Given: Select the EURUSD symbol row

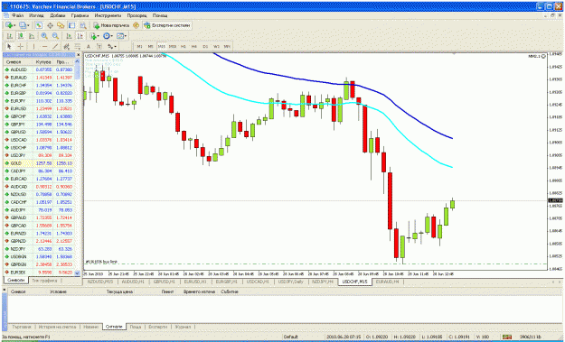Looking at the screenshot, I should coord(40,108).
